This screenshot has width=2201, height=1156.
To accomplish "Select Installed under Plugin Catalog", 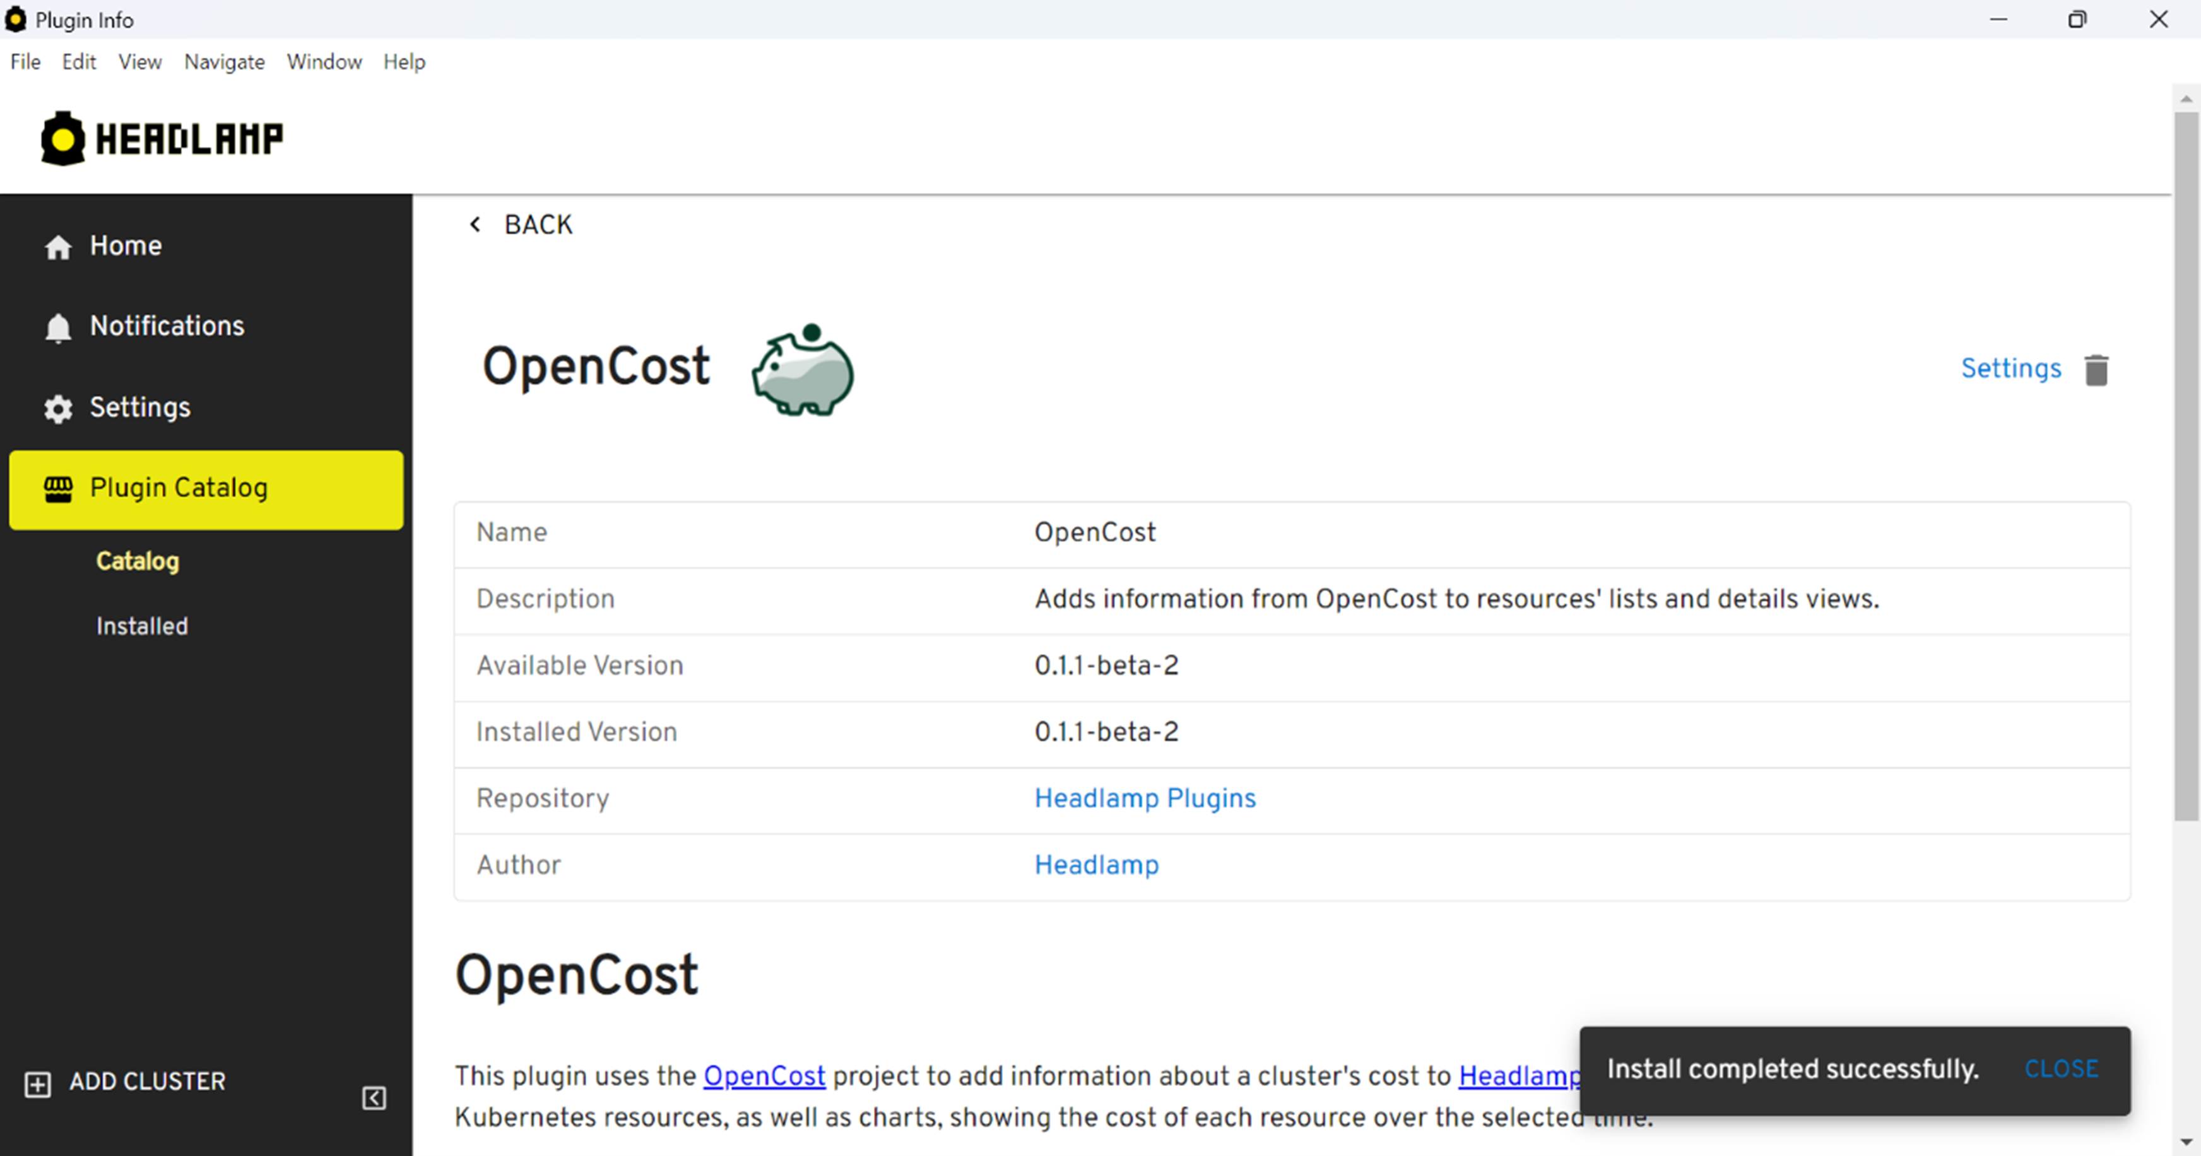I will point(142,626).
